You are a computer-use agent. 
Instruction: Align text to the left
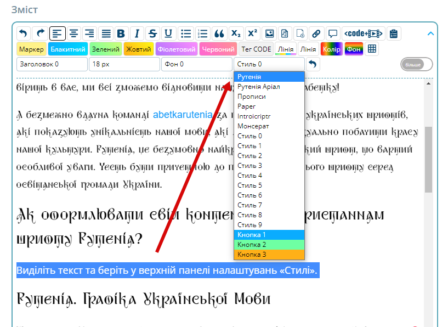tap(57, 33)
